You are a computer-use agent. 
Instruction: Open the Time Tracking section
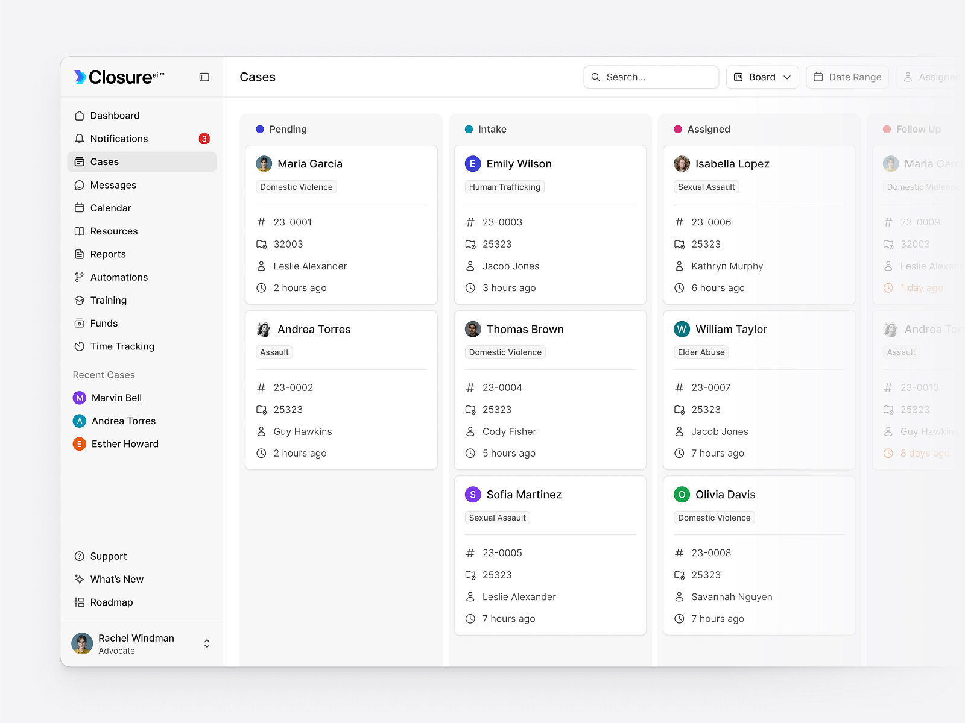tap(121, 346)
